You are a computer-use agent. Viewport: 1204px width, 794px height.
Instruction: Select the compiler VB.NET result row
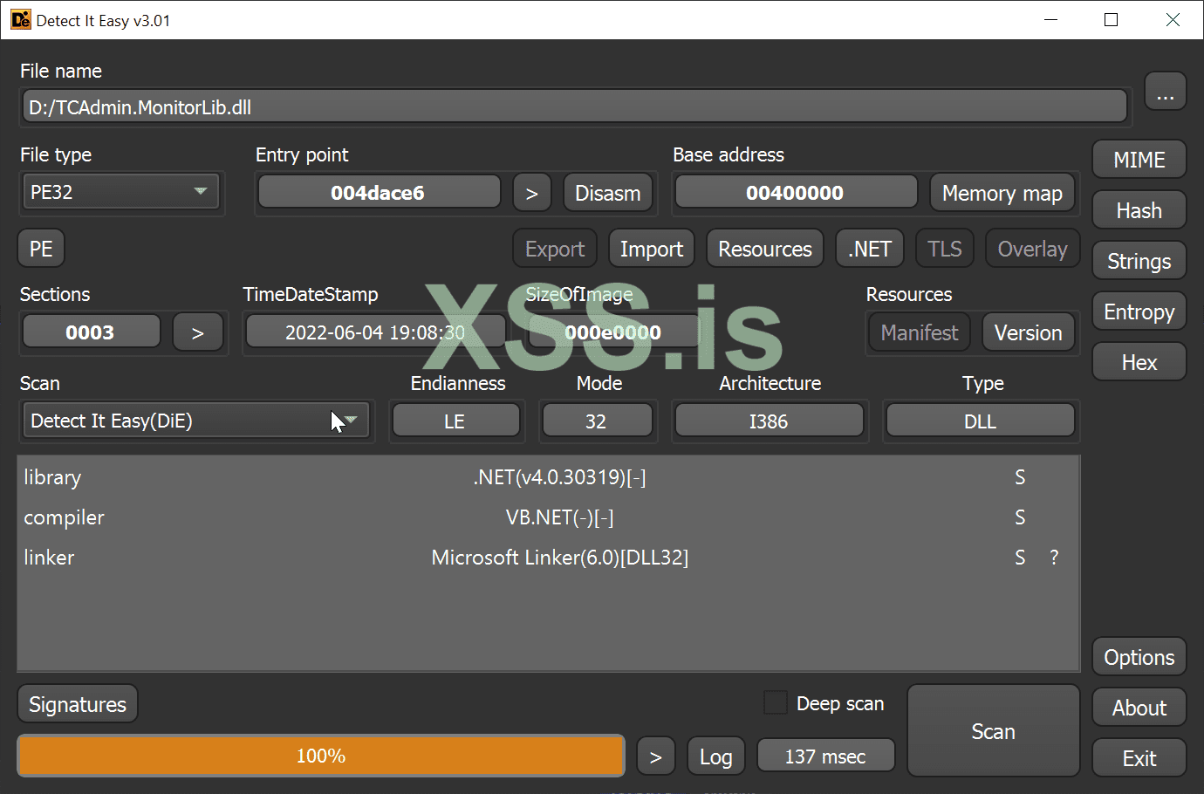pos(548,517)
